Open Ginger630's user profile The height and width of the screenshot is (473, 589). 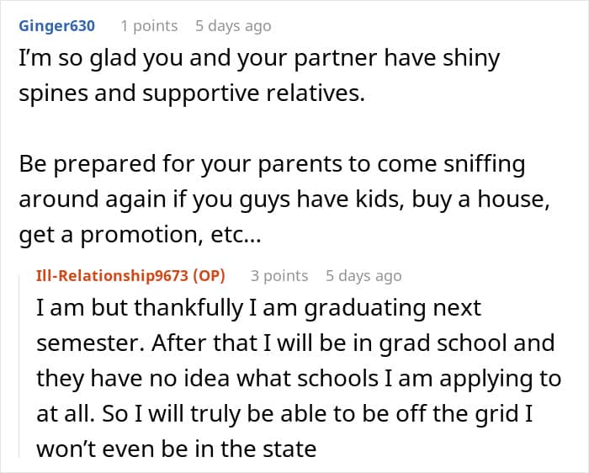(x=57, y=26)
